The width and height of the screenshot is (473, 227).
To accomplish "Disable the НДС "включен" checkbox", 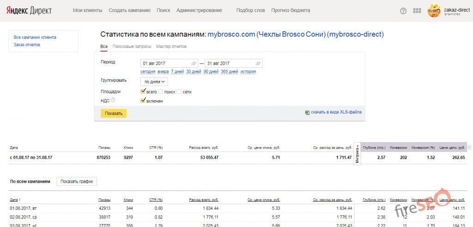I will point(143,100).
